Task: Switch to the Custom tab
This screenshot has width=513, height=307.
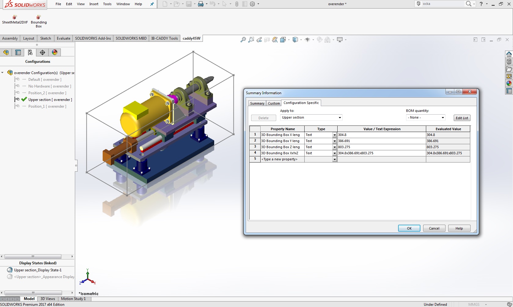Action: 274,103
